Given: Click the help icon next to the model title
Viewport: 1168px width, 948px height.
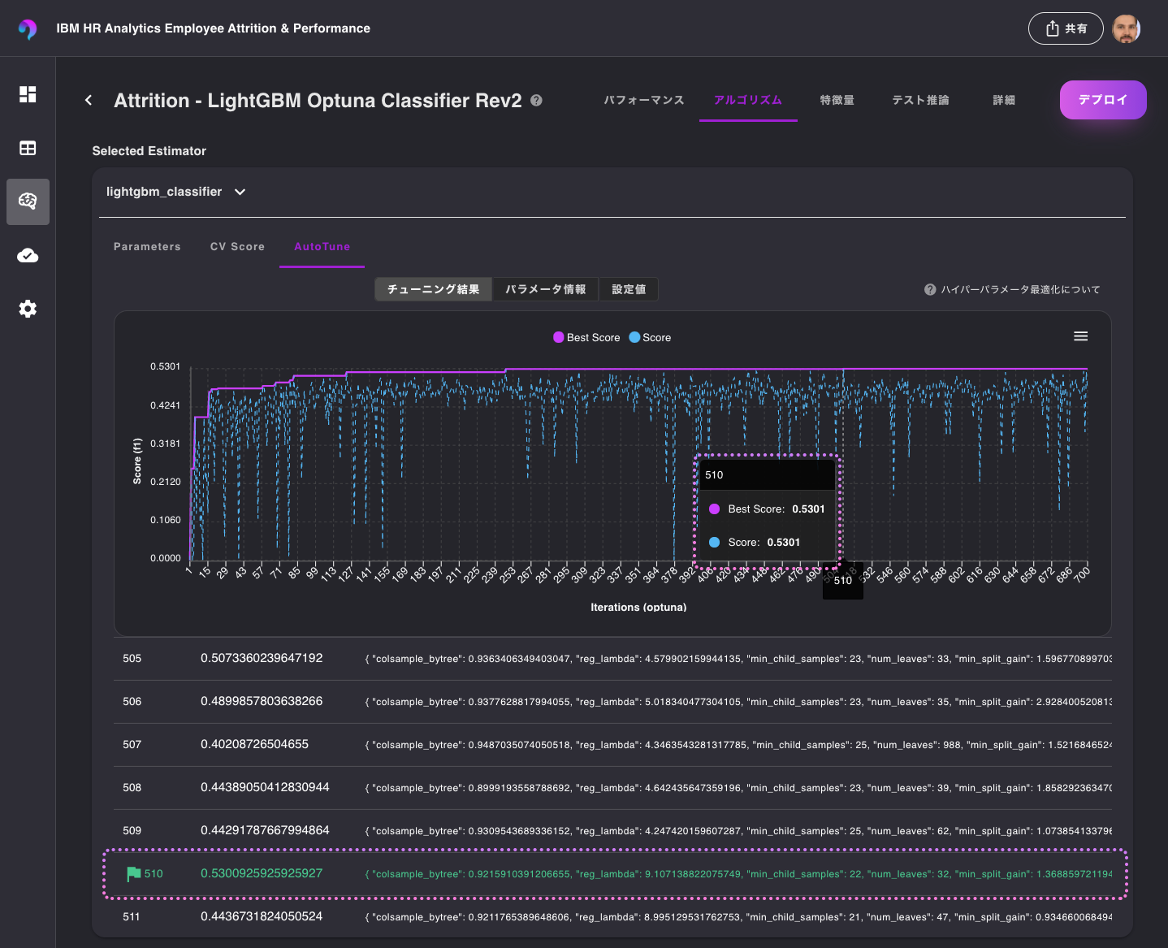Looking at the screenshot, I should (536, 100).
